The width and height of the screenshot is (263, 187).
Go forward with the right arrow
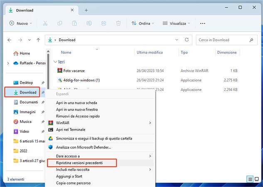pyautogui.click(x=20, y=40)
